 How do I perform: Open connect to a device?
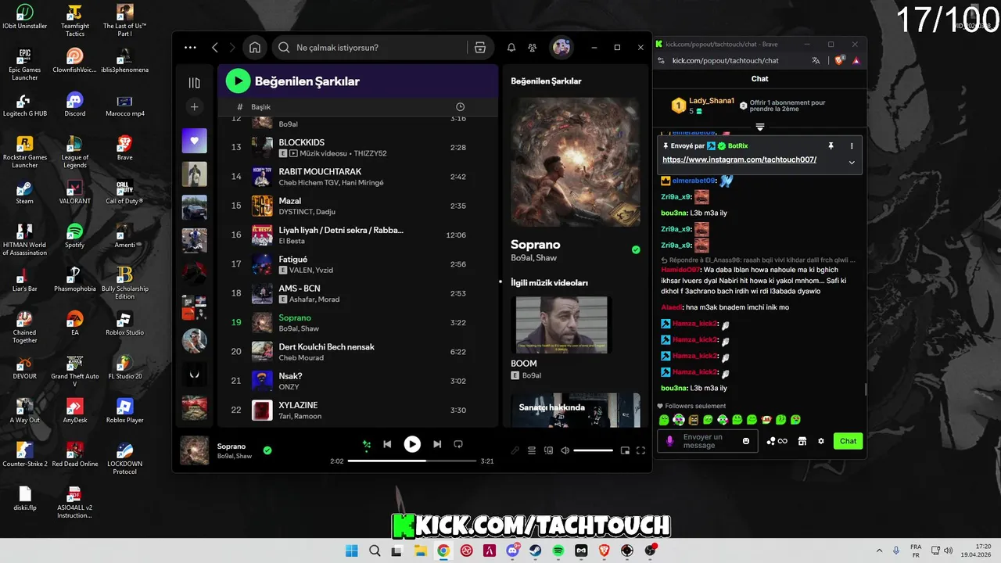point(548,450)
